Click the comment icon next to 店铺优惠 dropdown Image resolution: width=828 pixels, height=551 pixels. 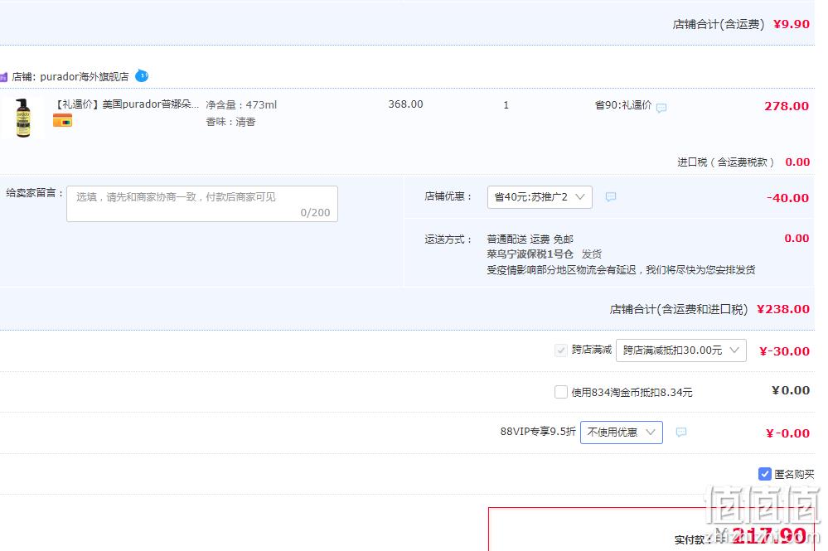coord(611,197)
